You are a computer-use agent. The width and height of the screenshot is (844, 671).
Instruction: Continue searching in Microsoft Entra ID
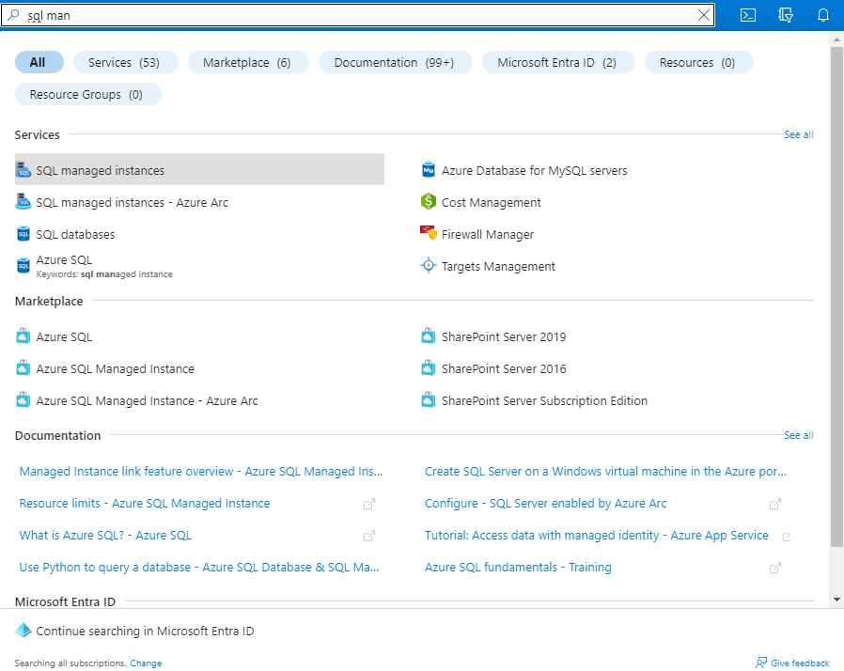point(145,631)
